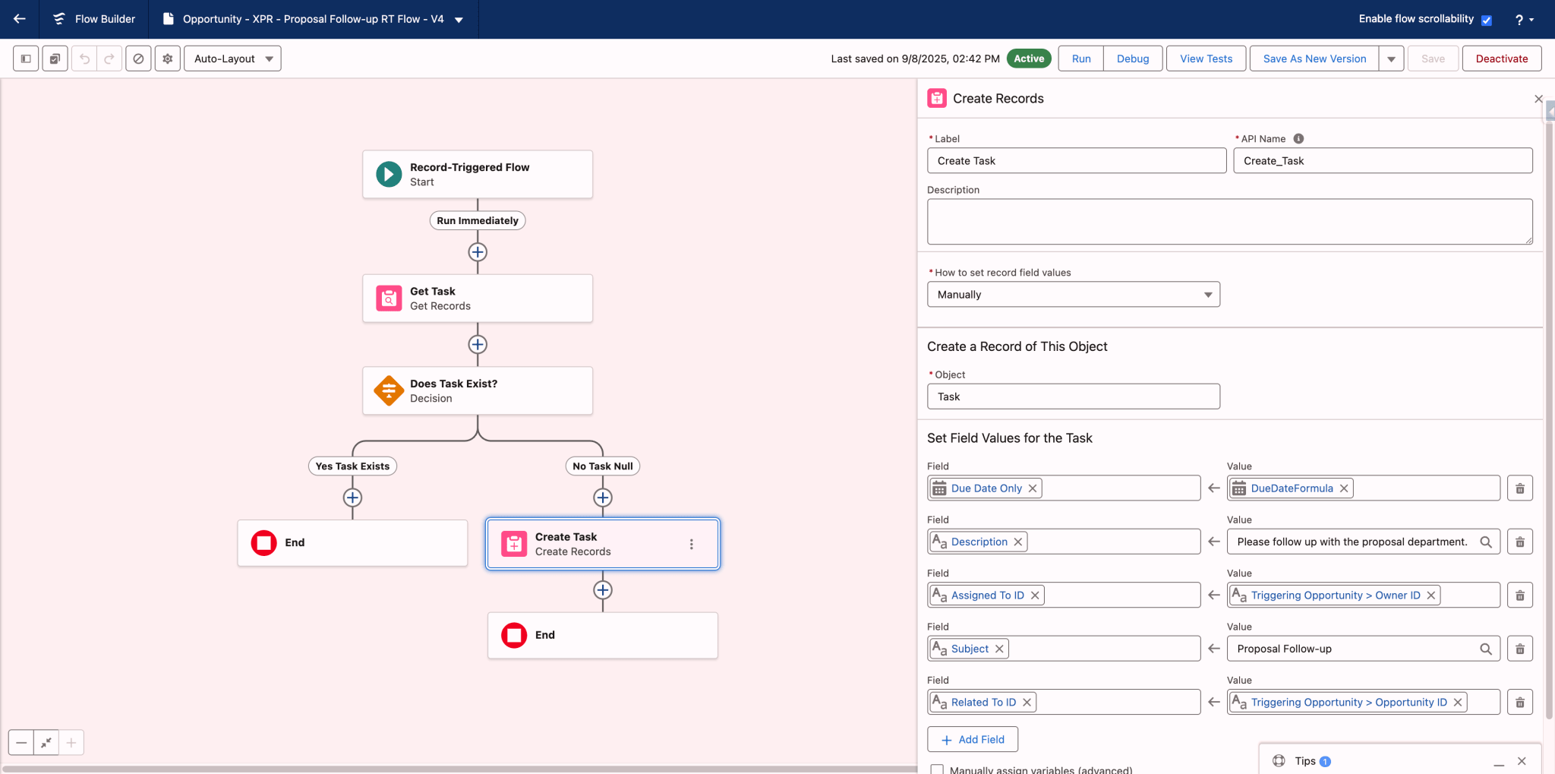
Task: Click the undo icon in the toolbar
Action: click(x=84, y=58)
